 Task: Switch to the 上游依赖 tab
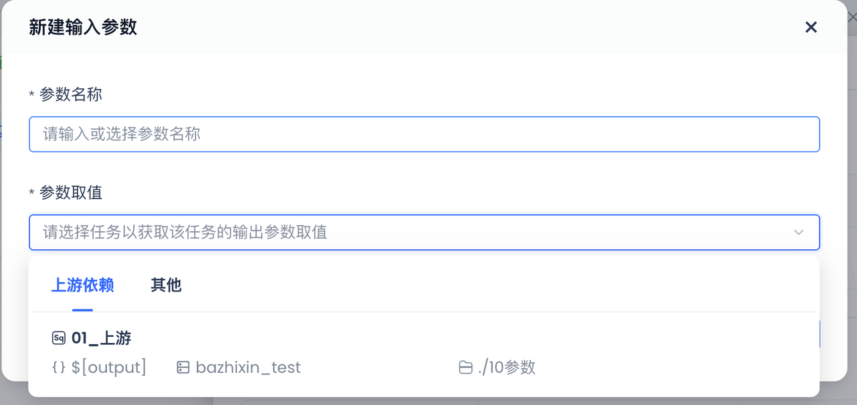82,285
